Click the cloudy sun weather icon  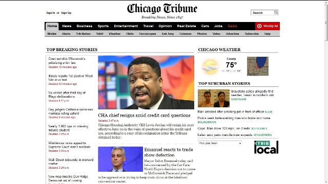click(210, 66)
